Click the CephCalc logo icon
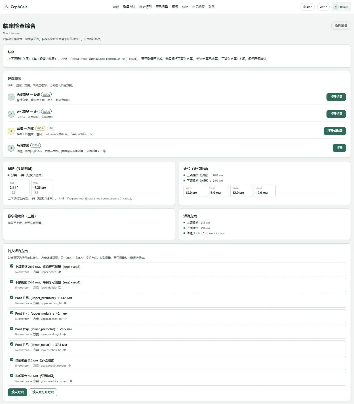The width and height of the screenshot is (354, 404). (x=6, y=7)
